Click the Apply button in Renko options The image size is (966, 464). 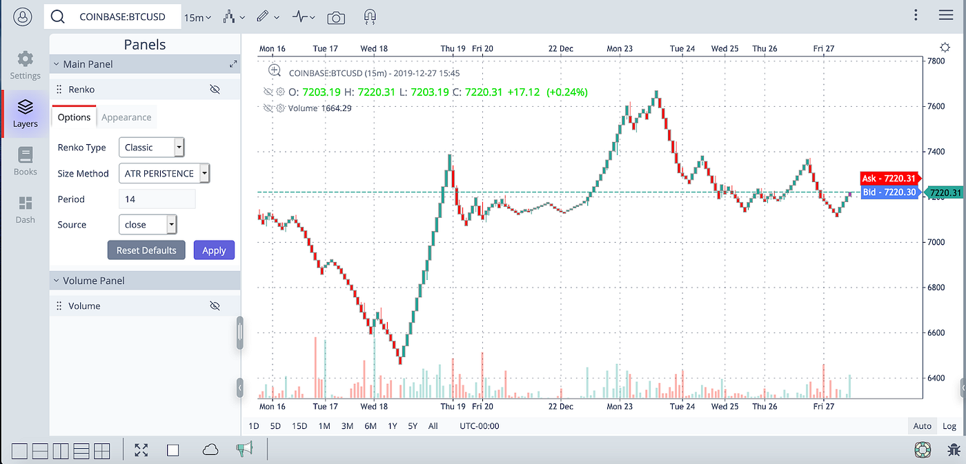coord(214,250)
